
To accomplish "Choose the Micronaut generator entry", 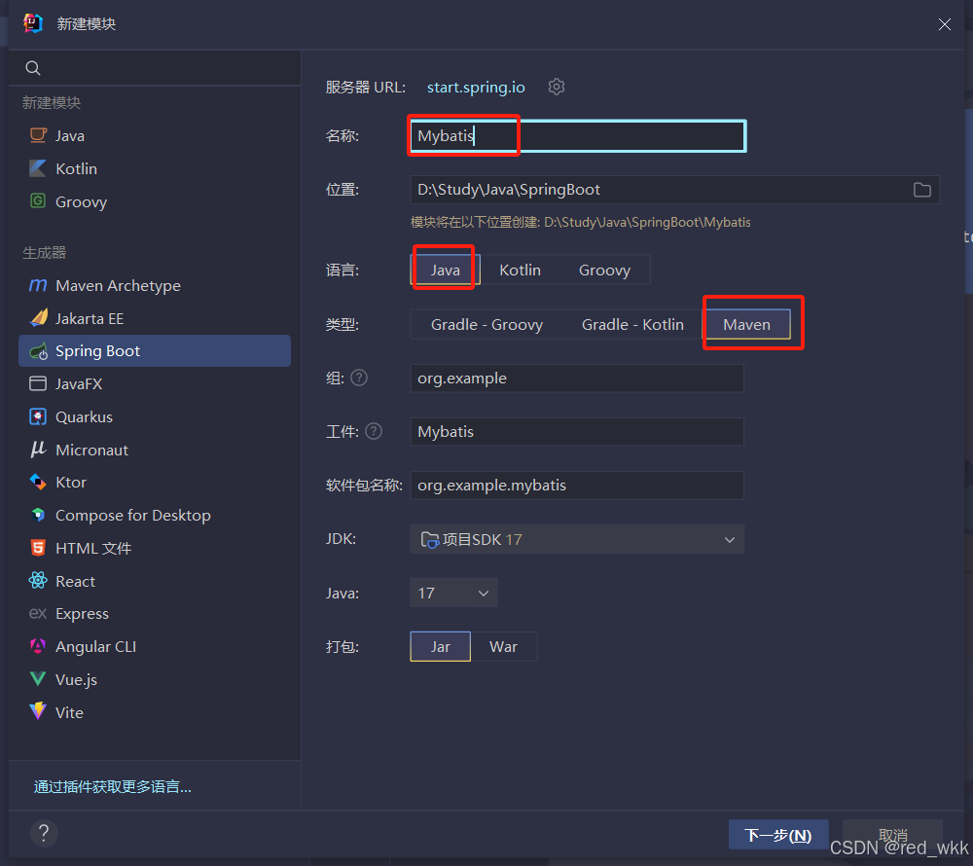I will pos(155,450).
